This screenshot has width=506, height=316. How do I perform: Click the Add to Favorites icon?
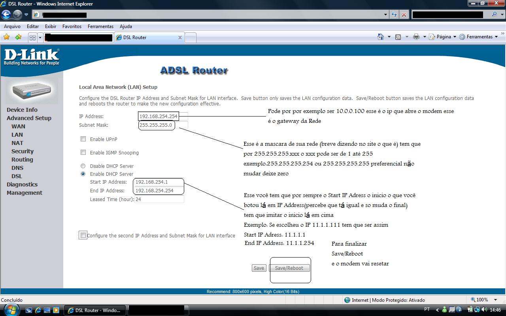point(18,37)
